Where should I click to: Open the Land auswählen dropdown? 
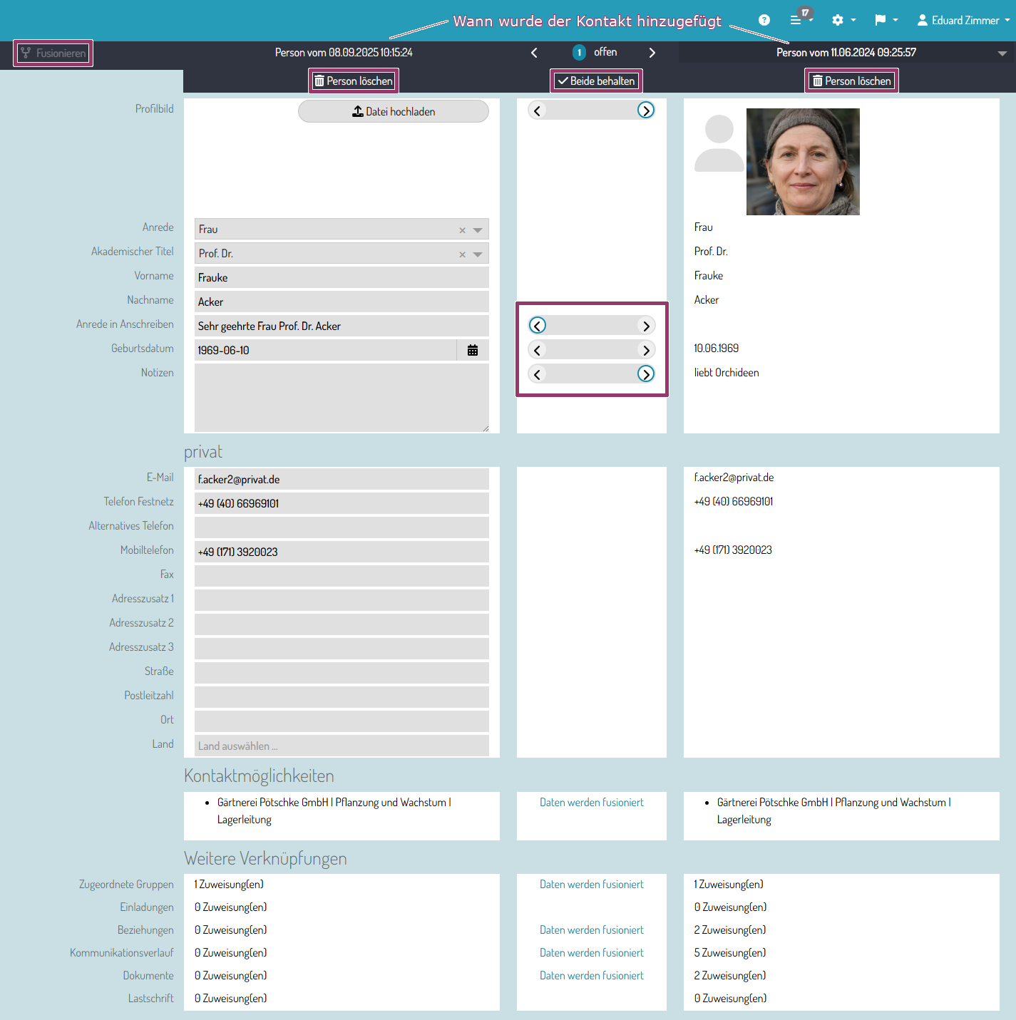click(342, 746)
